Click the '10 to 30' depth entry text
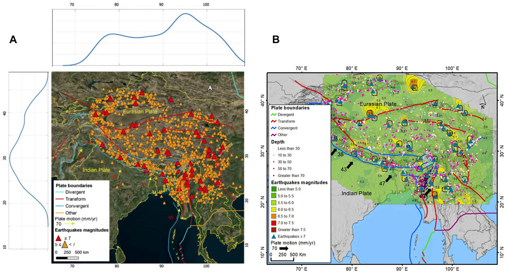Image resolution: width=508 pixels, height=273 pixels. click(x=285, y=155)
